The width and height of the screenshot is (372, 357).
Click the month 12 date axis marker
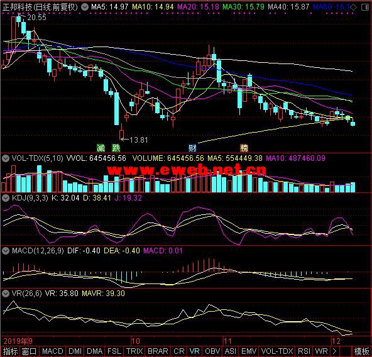(x=336, y=341)
